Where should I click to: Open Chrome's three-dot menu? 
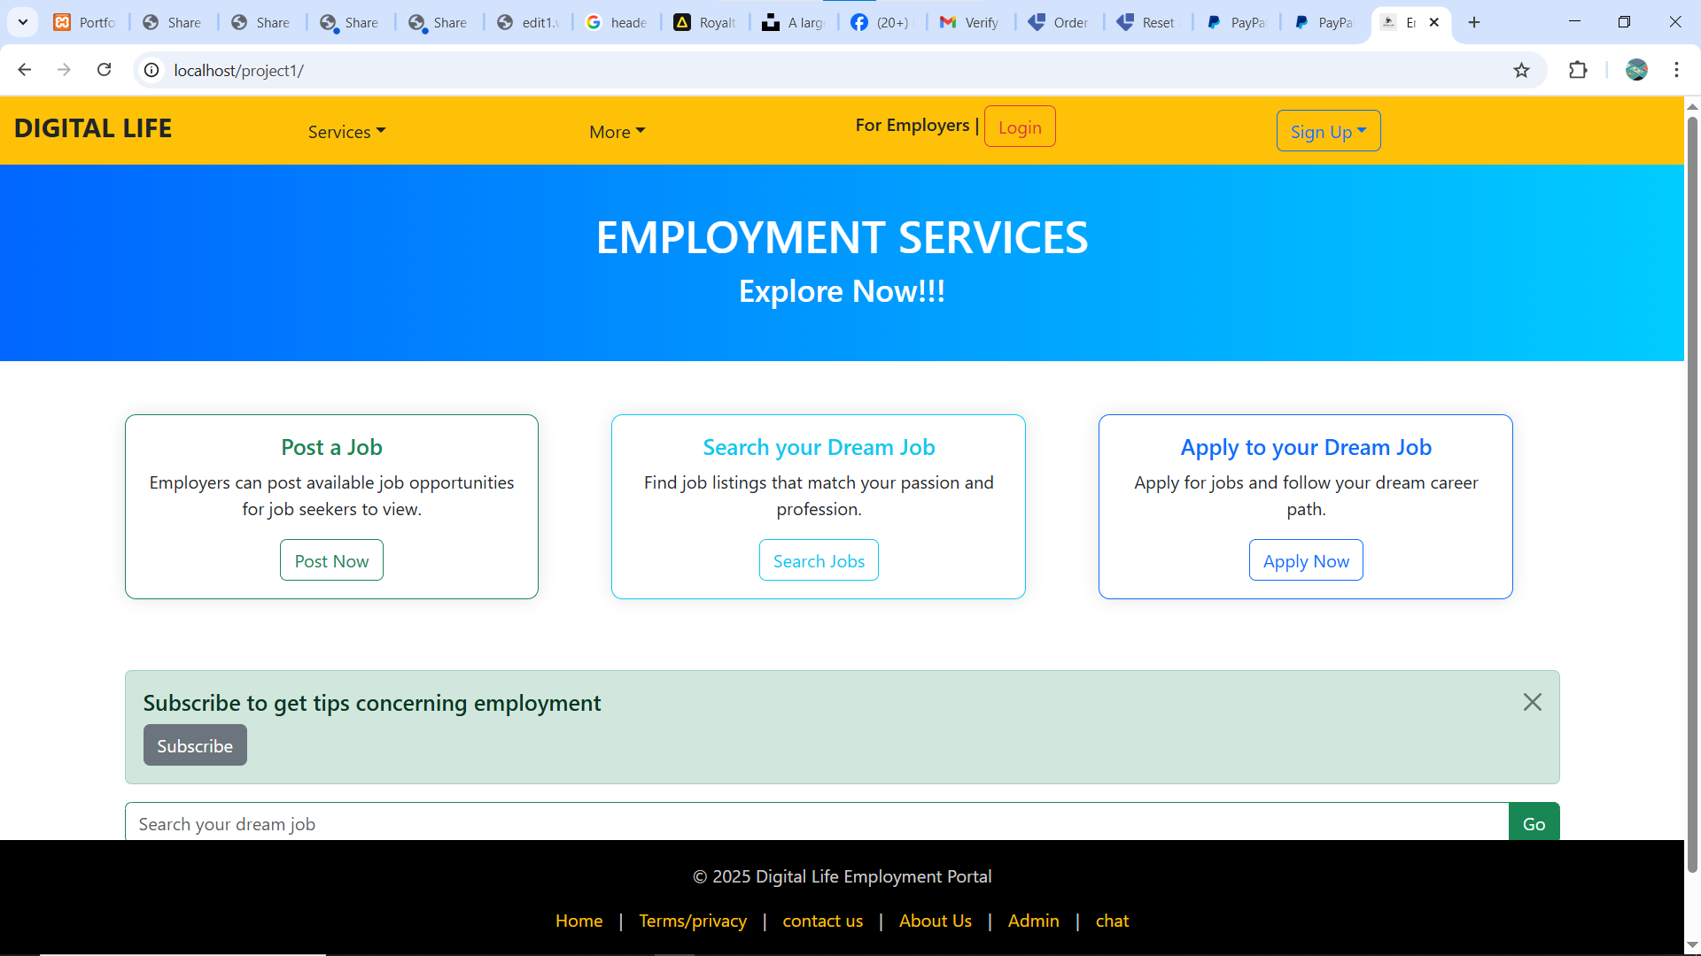tap(1677, 70)
